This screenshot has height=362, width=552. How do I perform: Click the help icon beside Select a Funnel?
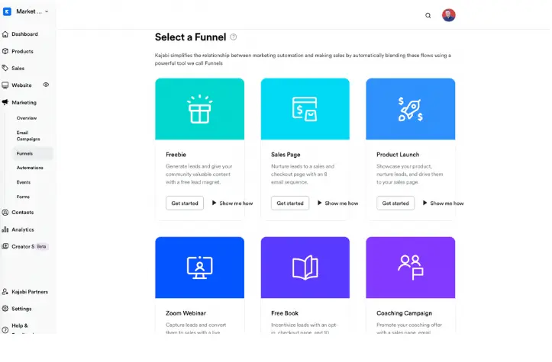coord(234,37)
